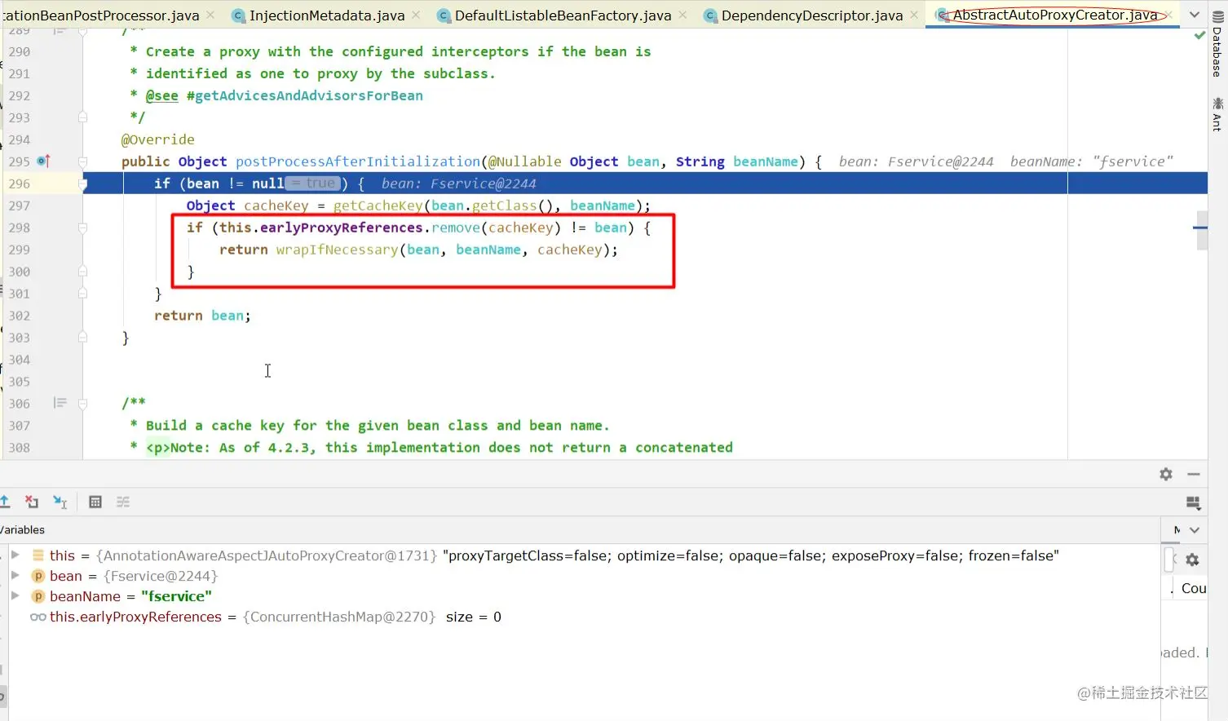
Task: Expand the 'this' variable node
Action: click(x=15, y=555)
